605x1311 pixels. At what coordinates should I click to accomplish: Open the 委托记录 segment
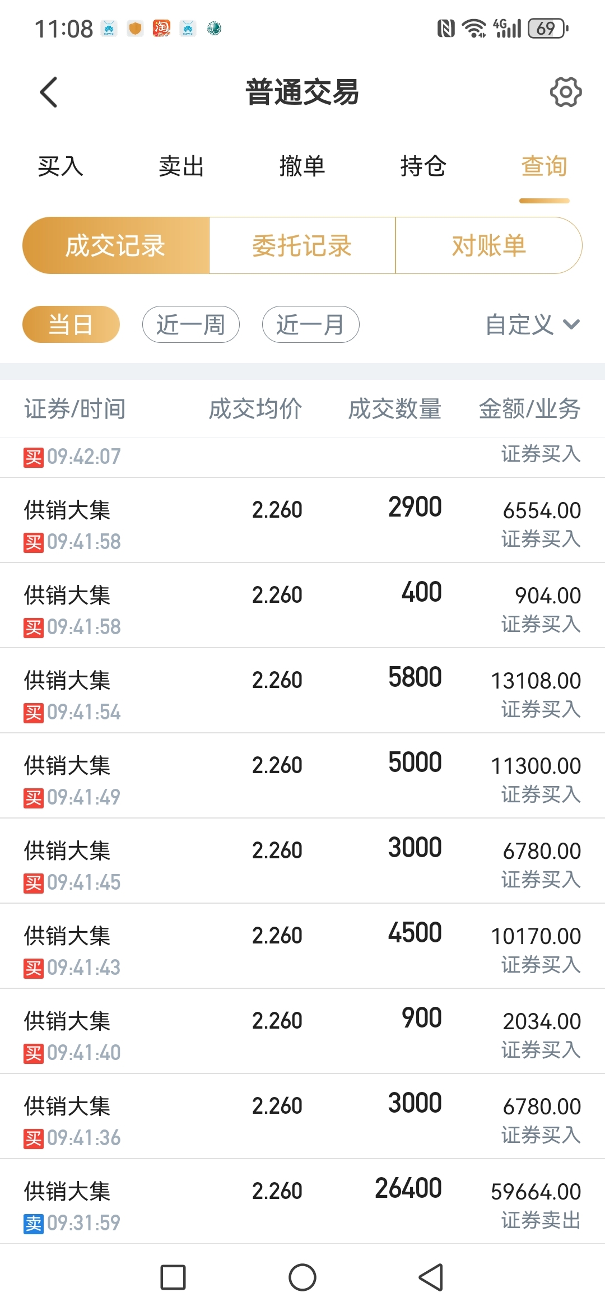tap(302, 245)
